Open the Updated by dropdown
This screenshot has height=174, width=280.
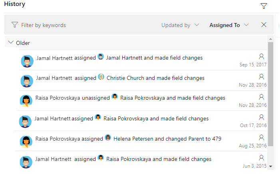tap(180, 25)
